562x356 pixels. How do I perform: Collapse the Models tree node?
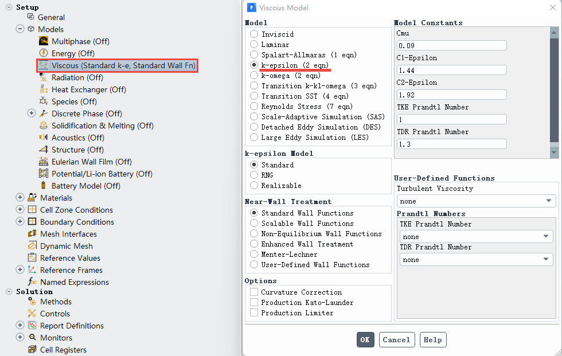click(20, 29)
